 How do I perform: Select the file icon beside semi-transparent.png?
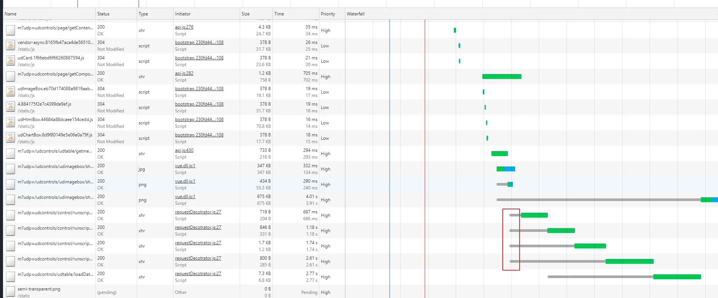point(11,292)
